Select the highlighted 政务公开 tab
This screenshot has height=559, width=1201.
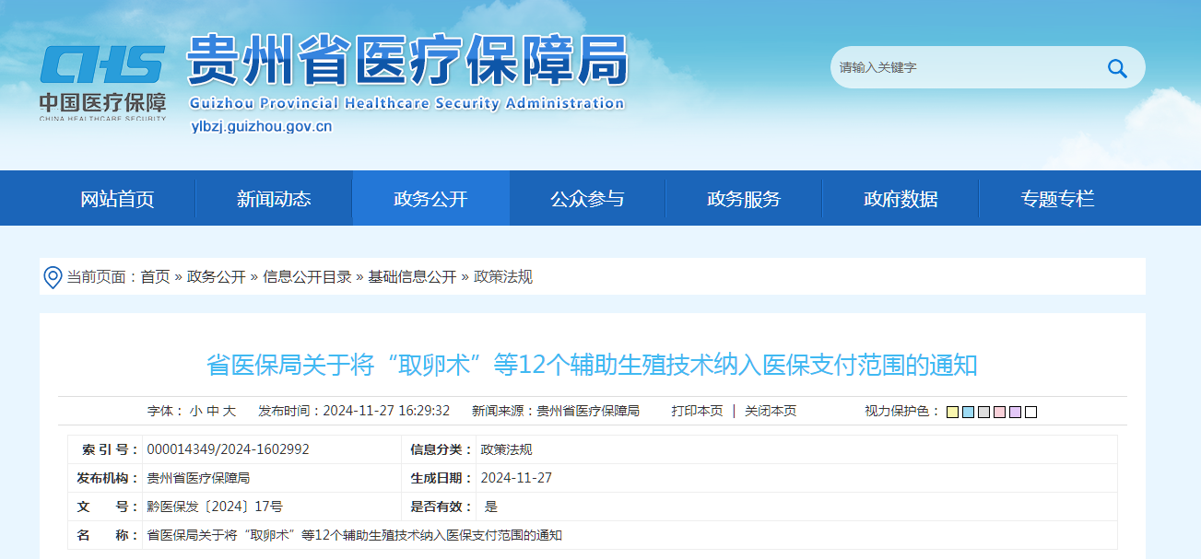(x=430, y=198)
